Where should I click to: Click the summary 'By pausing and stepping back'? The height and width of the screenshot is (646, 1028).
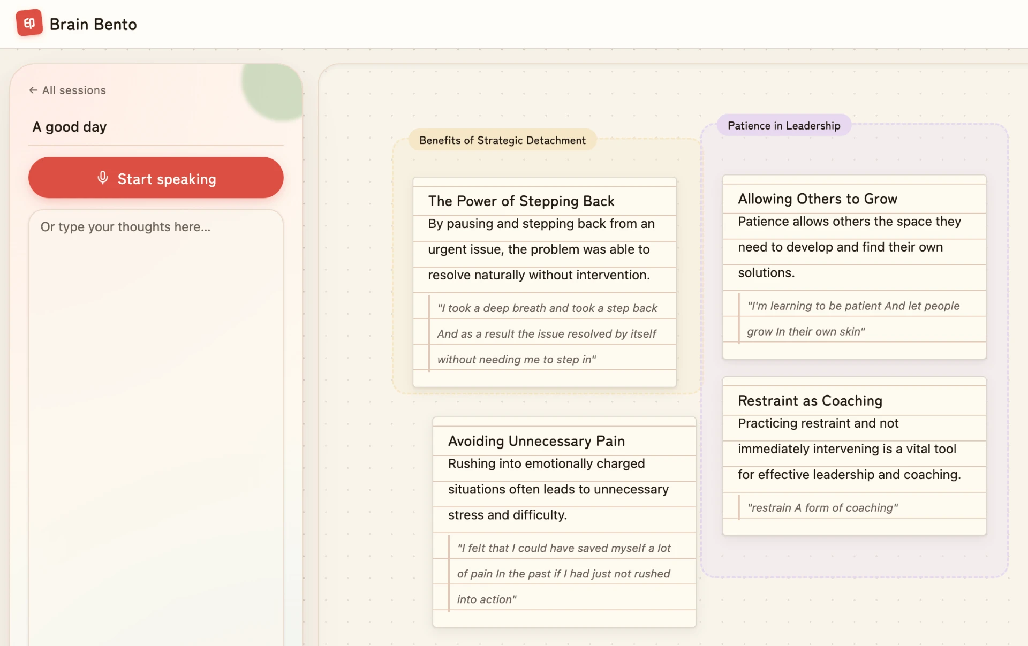coord(541,249)
